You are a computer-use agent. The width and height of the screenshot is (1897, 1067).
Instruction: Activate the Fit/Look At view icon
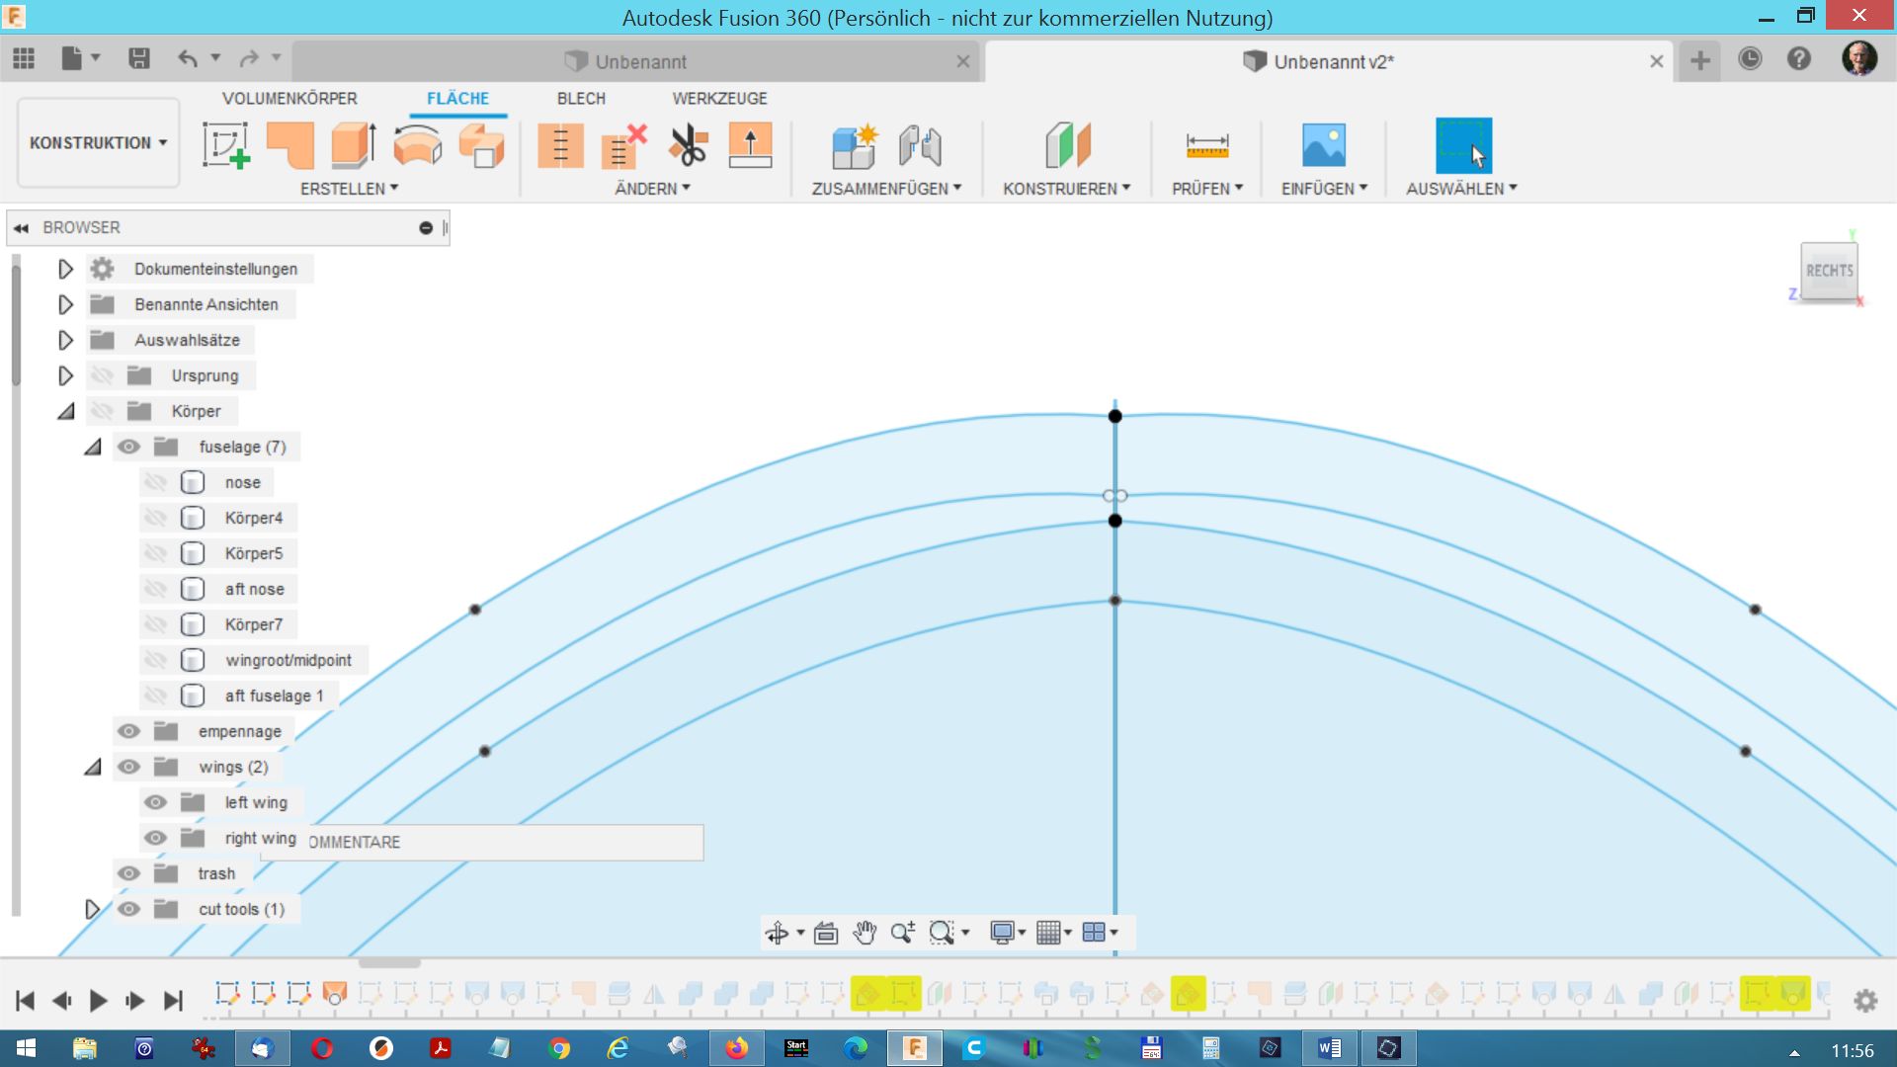pyautogui.click(x=826, y=932)
